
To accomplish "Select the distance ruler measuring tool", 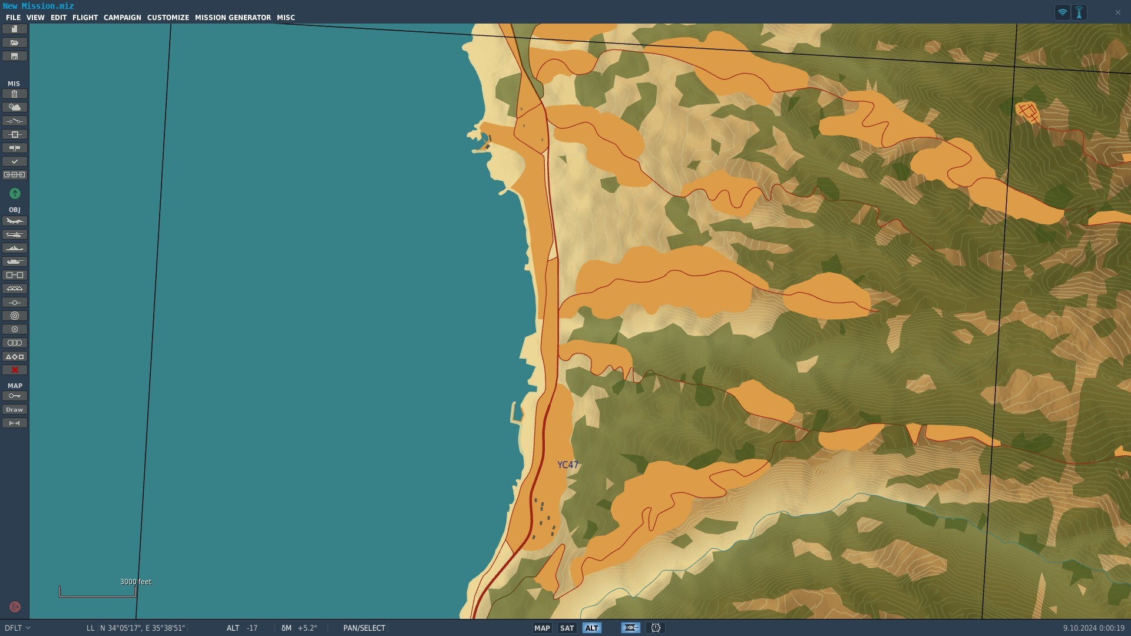I will click(15, 423).
